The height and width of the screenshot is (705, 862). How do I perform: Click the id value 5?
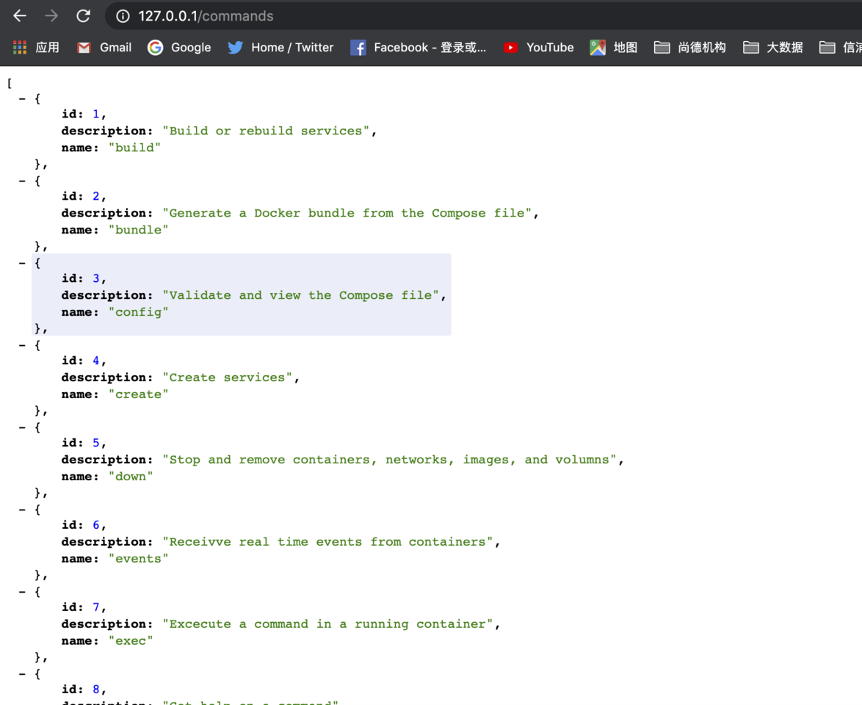pyautogui.click(x=96, y=443)
